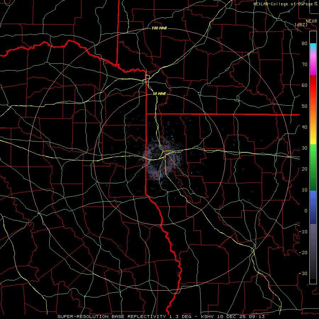Click the -30 dBZ scale label

point(303,274)
